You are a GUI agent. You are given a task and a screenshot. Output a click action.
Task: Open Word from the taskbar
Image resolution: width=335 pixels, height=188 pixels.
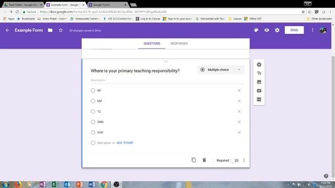click(x=92, y=184)
